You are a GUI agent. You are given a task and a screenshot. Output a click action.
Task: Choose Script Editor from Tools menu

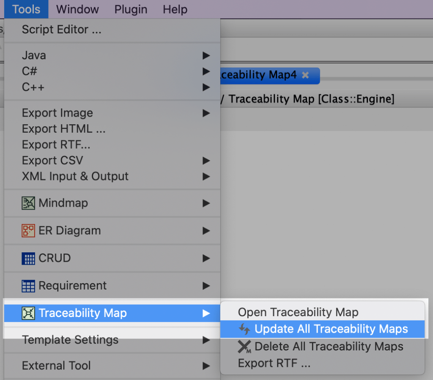pyautogui.click(x=61, y=30)
